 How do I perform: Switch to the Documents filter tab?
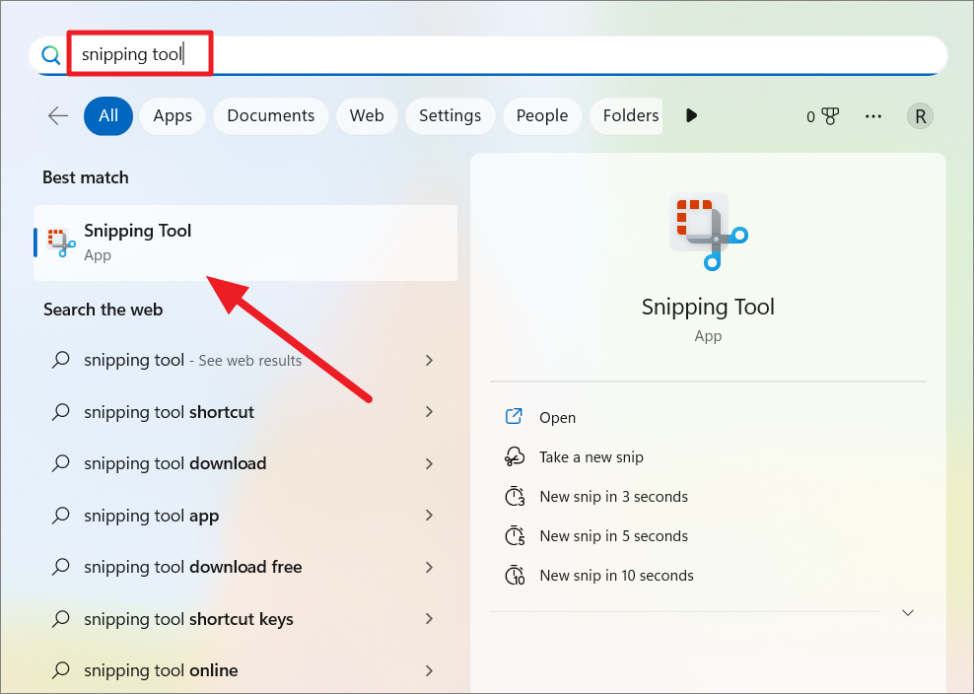coord(271,116)
